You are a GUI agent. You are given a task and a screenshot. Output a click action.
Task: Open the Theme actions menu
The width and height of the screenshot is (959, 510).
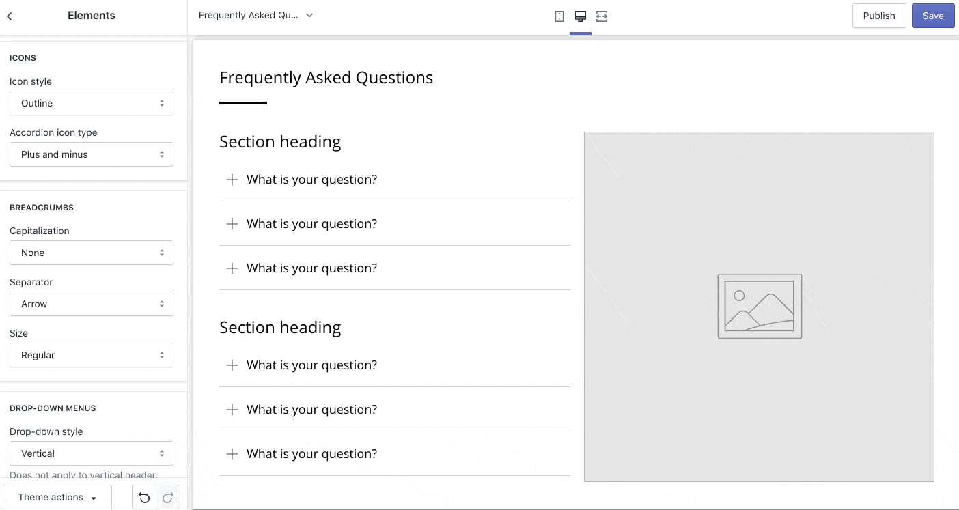(57, 497)
